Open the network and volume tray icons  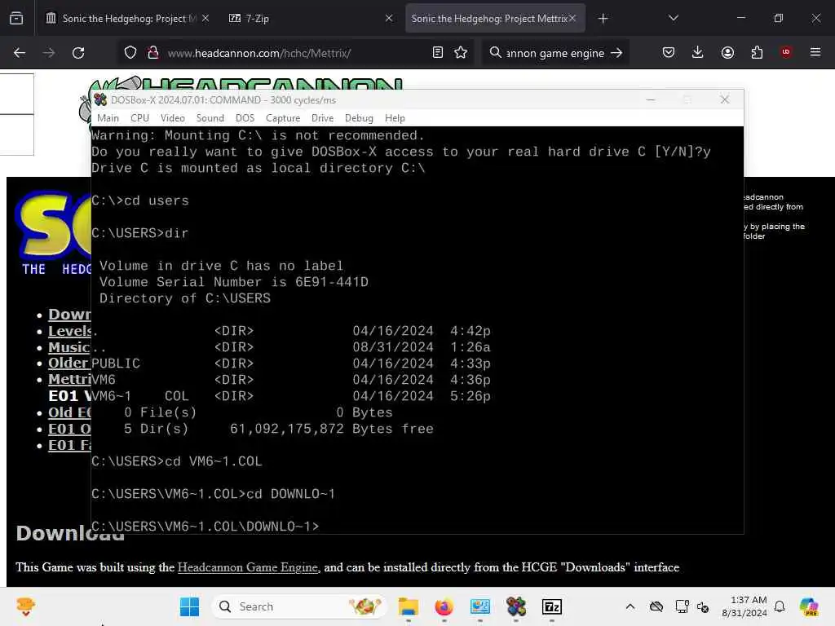[691, 606]
